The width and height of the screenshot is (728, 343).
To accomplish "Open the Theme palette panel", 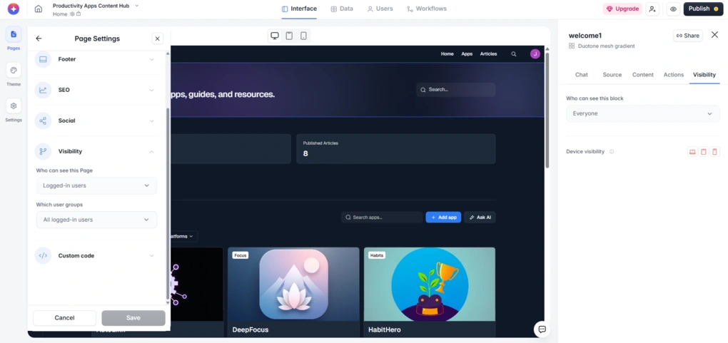I will click(x=14, y=71).
